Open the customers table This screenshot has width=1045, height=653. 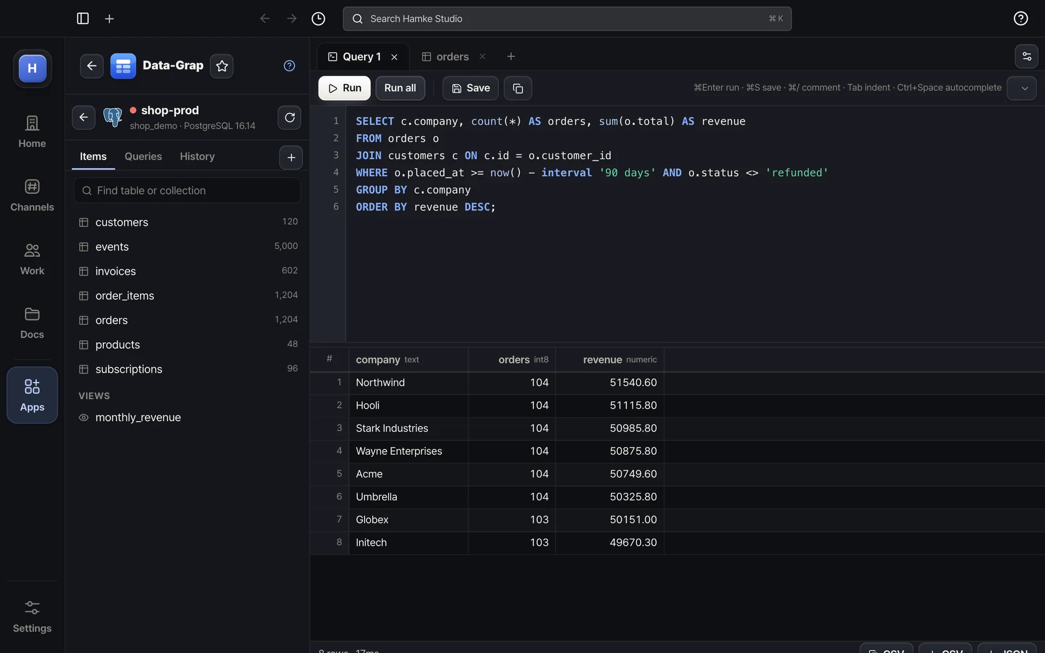(187, 222)
